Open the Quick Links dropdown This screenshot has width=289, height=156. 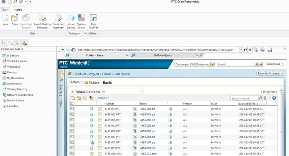(x=275, y=64)
